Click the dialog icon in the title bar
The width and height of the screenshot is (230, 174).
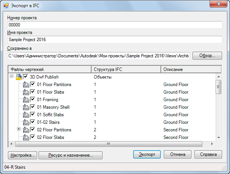(6, 6)
